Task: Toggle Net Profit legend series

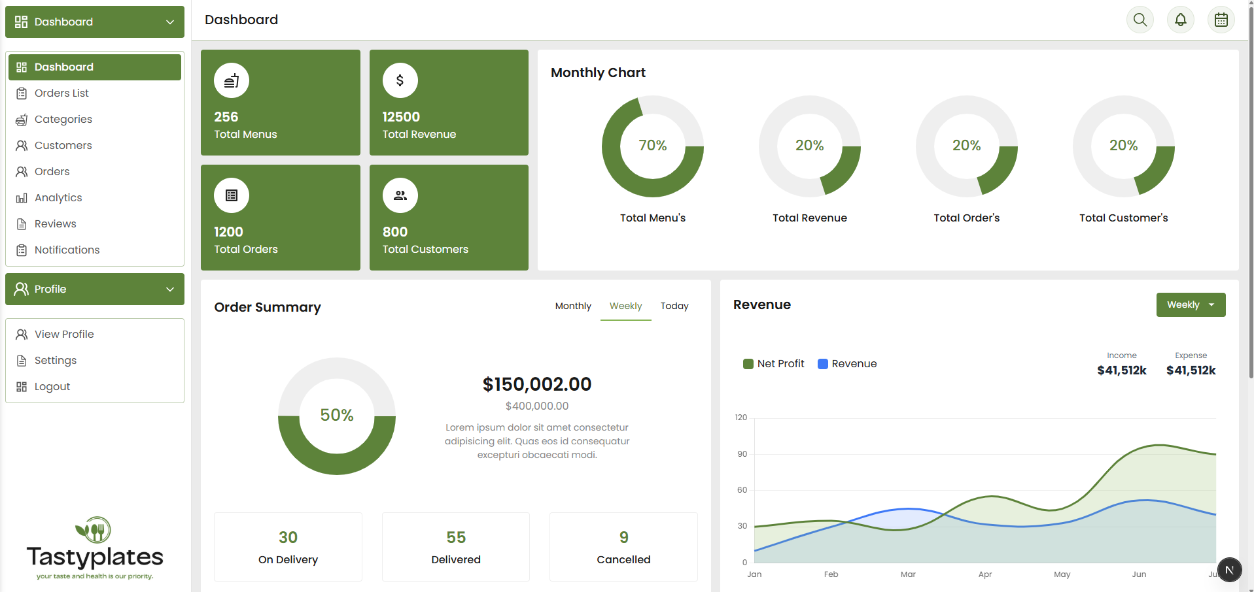Action: click(774, 364)
